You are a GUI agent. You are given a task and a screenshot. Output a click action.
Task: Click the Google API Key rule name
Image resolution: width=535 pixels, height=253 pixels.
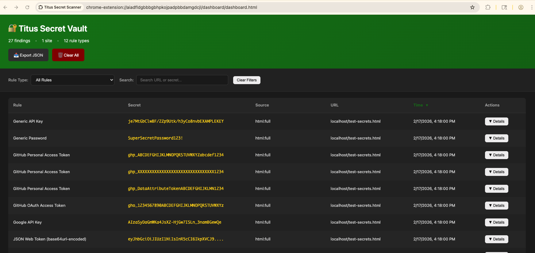click(27, 222)
